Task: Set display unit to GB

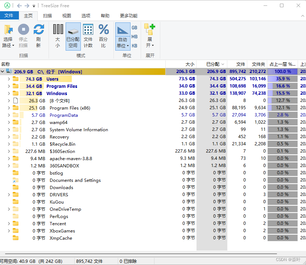Action: coord(134,27)
